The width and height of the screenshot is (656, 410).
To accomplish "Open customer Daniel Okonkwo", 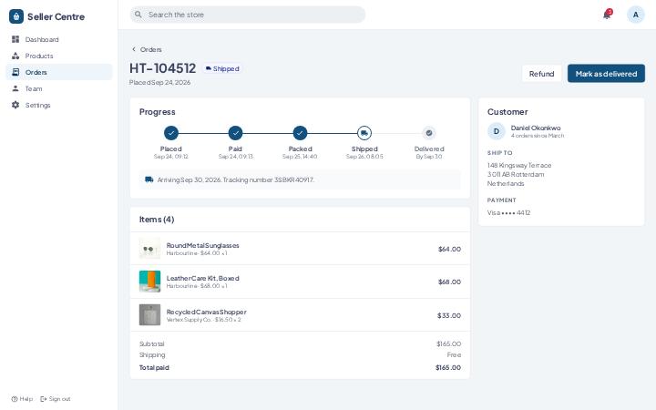I will [x=536, y=128].
